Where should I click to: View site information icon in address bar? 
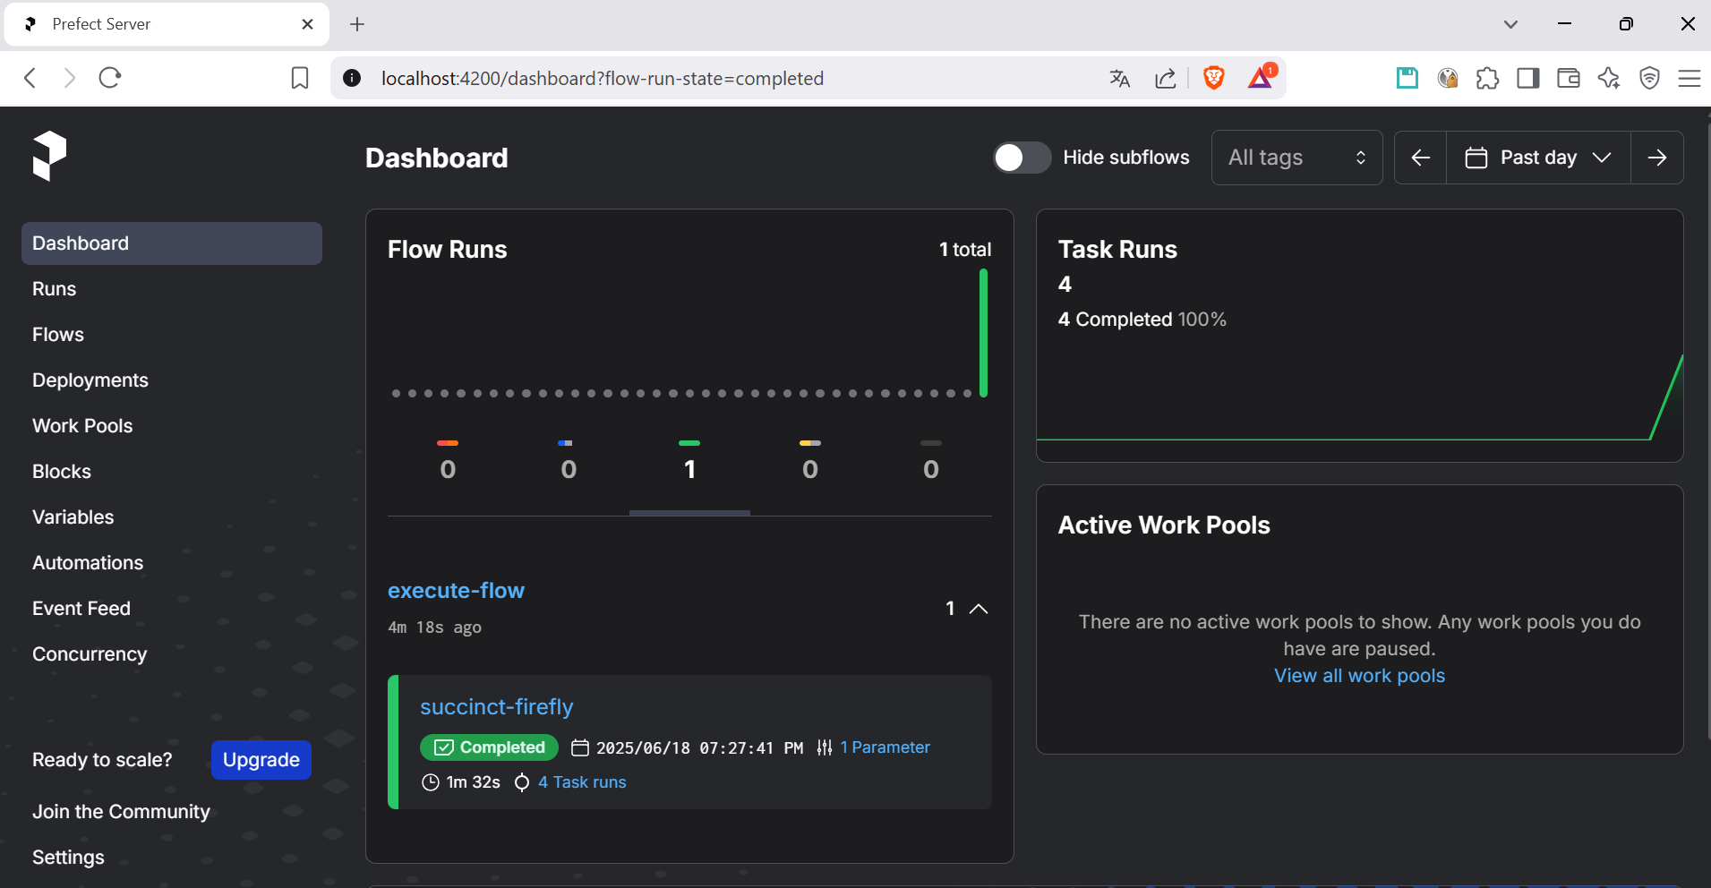coord(353,78)
